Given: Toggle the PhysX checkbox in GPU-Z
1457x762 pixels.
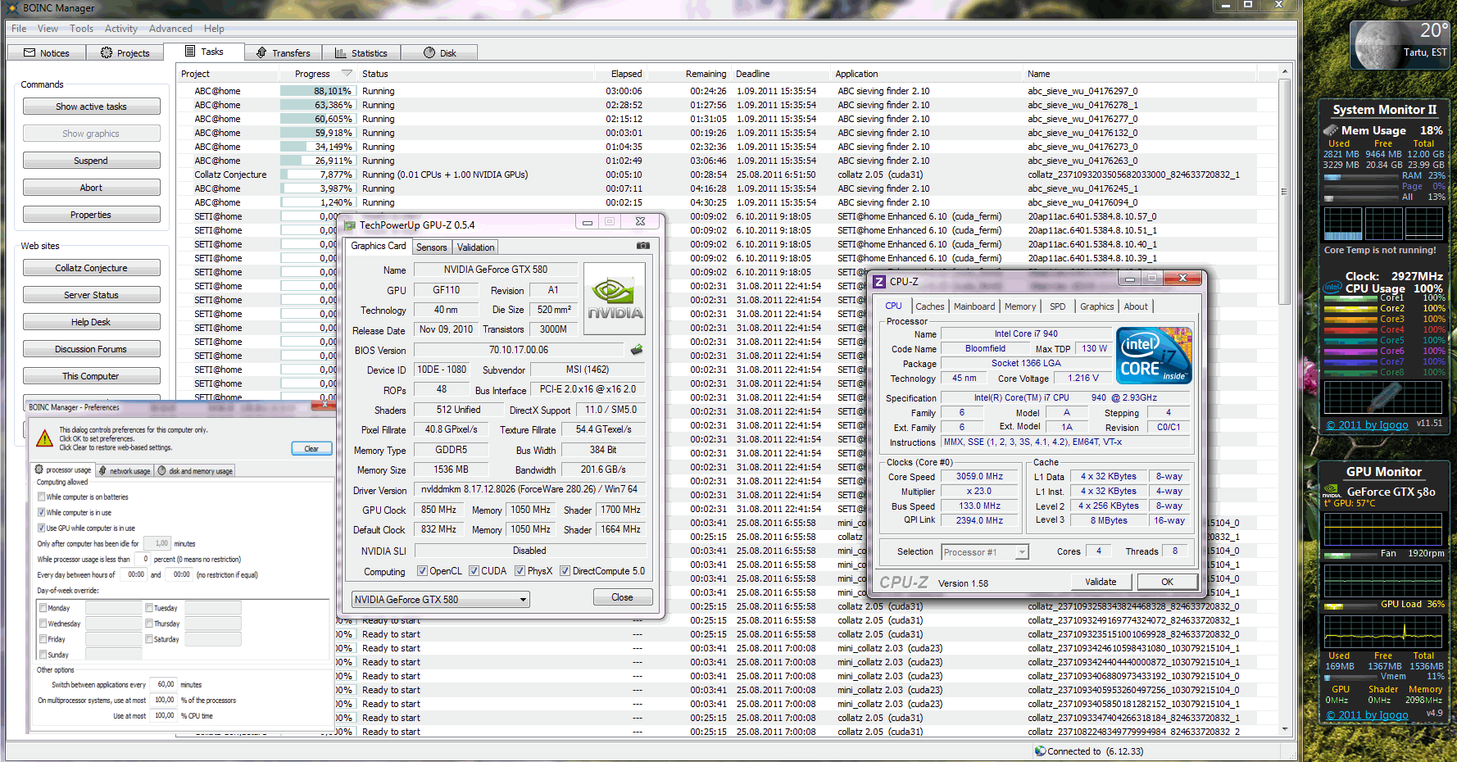Looking at the screenshot, I should 520,571.
